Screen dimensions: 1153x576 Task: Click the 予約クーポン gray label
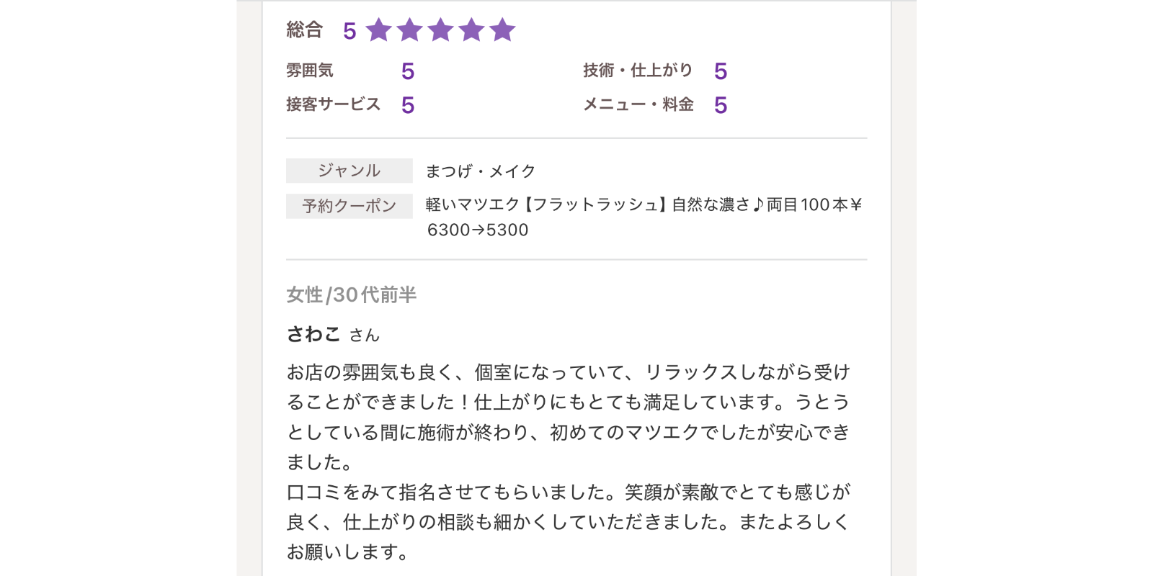click(350, 206)
